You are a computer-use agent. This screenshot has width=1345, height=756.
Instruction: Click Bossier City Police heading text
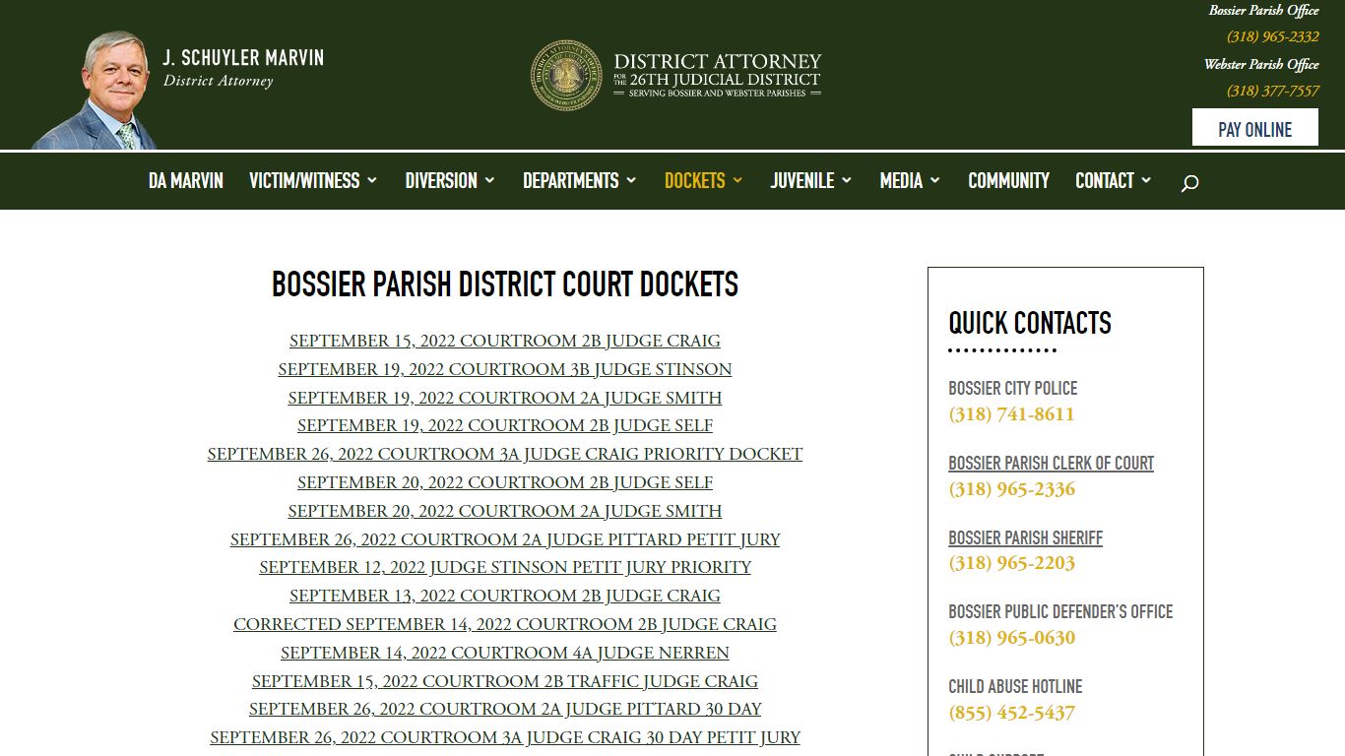pyautogui.click(x=1012, y=388)
